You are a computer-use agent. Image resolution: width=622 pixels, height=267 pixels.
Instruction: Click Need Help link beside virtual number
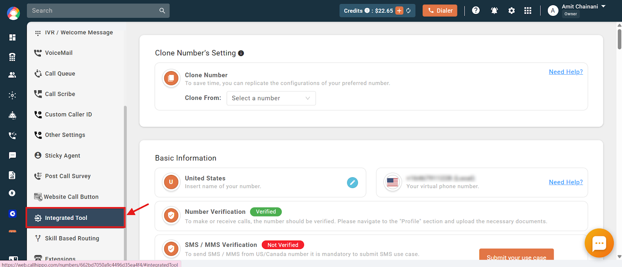(566, 182)
